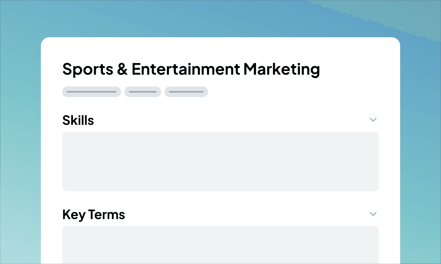The height and width of the screenshot is (264, 441).
Task: Collapse the Key Terms section chevron
Action: click(x=373, y=214)
